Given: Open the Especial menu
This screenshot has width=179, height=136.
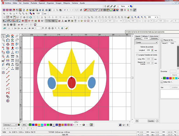Looking at the screenshot, I should (42, 3).
